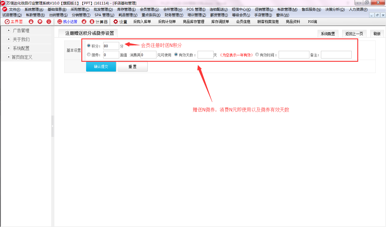This screenshot has width=386, height=227.
Task: Click the 备注 remarks input field
Action: coord(336,55)
